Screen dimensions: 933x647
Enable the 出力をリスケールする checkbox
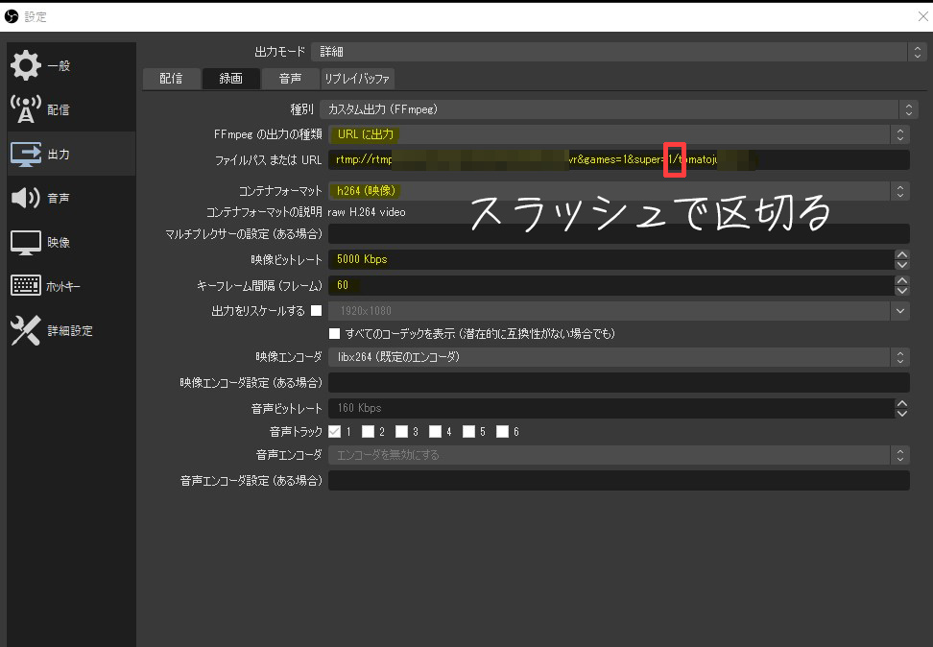point(316,311)
